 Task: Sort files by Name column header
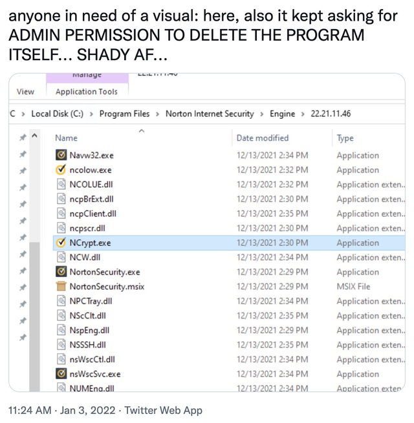pyautogui.click(x=67, y=138)
